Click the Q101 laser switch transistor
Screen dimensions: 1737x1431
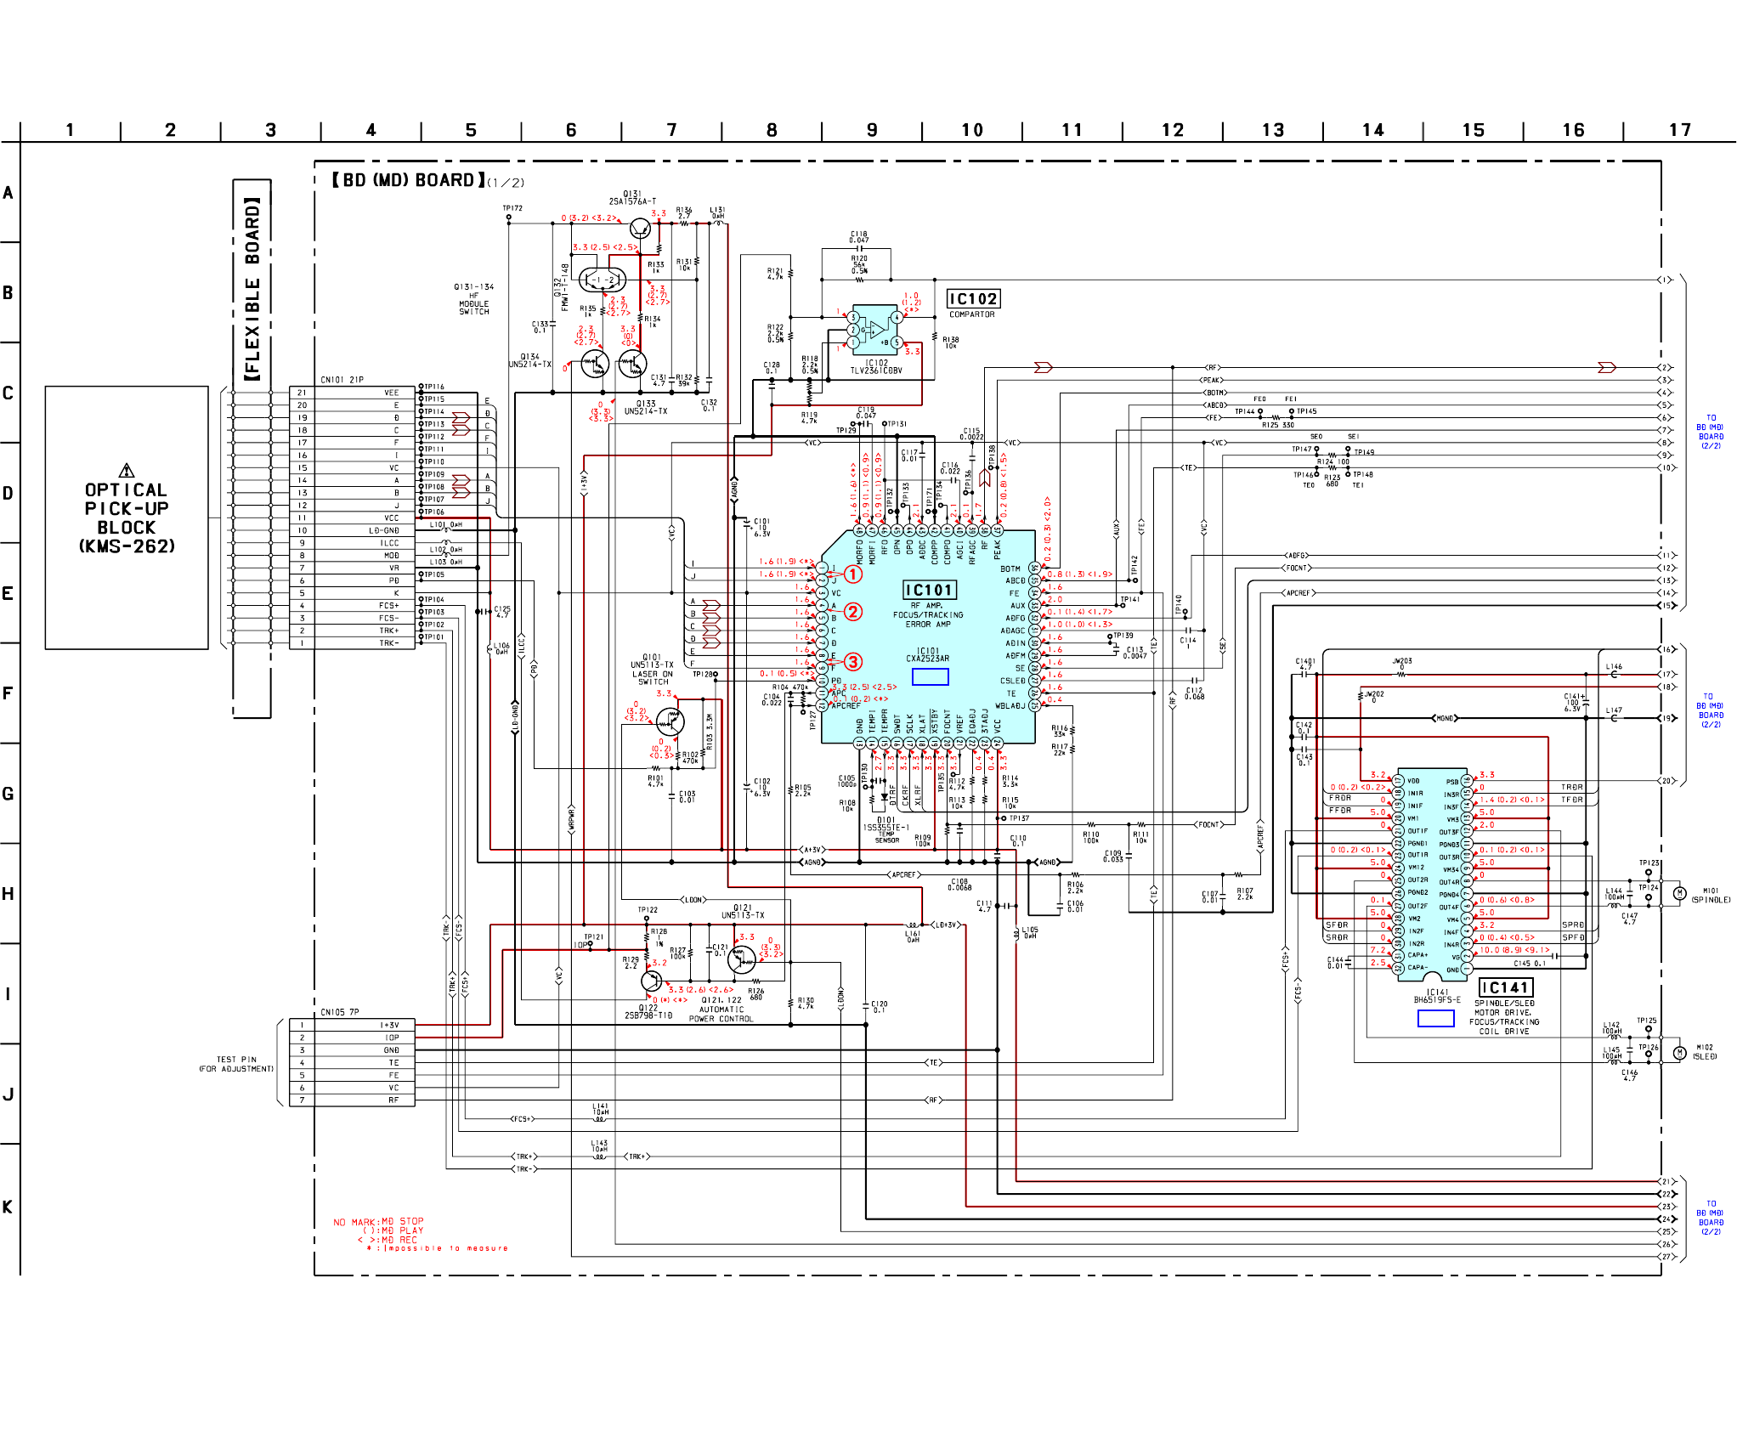(x=670, y=722)
